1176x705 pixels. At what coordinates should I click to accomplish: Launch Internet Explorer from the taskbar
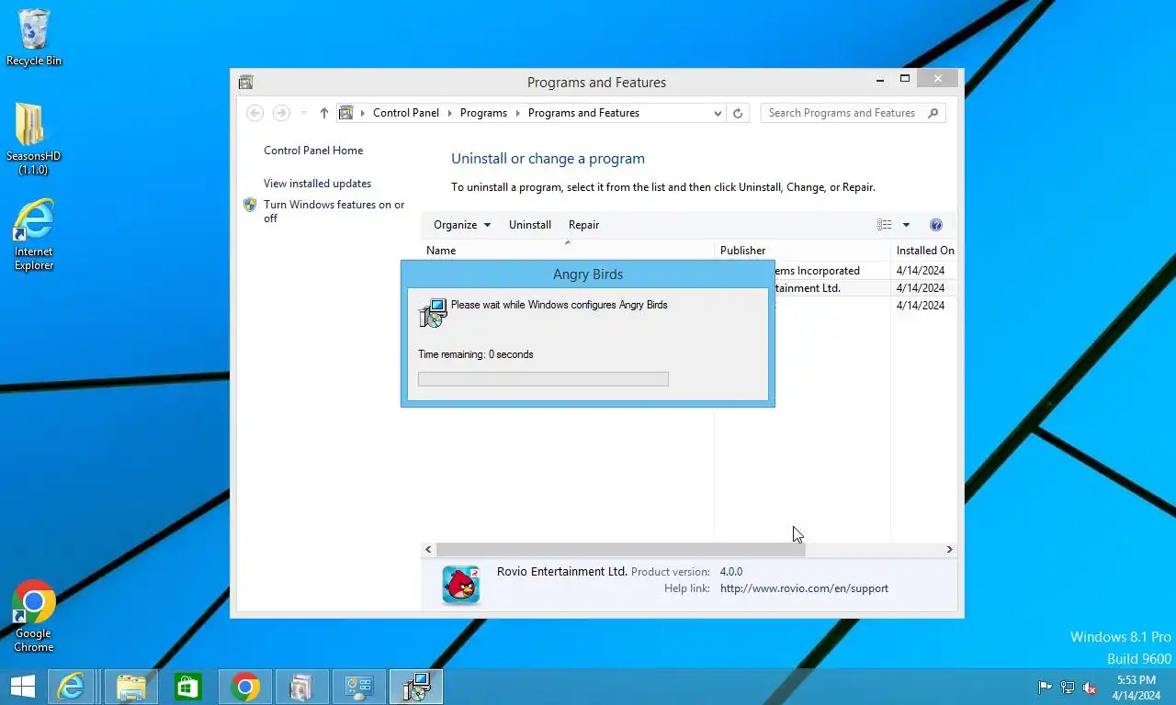pos(71,687)
